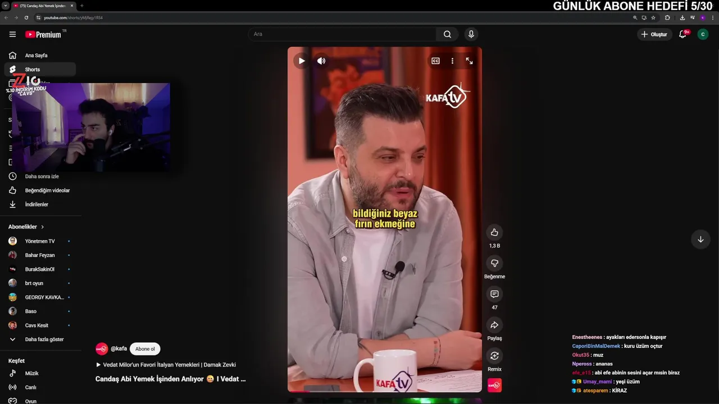
Task: Open the comments showing 47
Action: tap(494, 294)
